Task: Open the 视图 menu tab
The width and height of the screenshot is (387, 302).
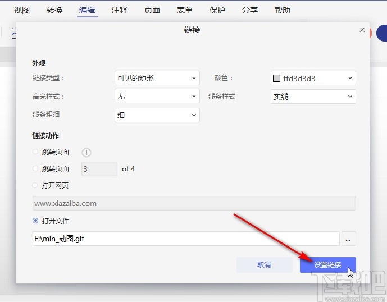Action: coord(22,10)
